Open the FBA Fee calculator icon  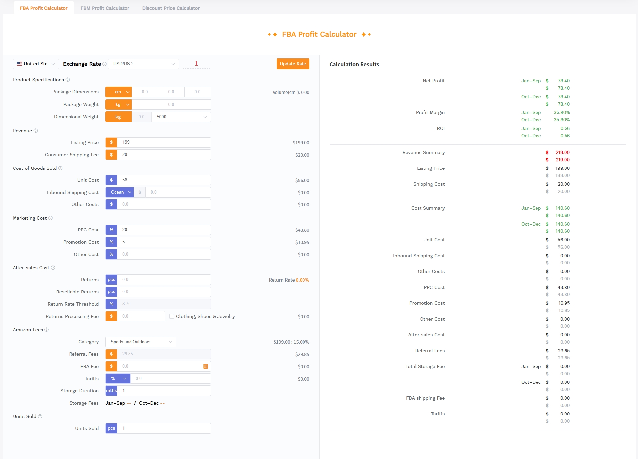tap(206, 366)
